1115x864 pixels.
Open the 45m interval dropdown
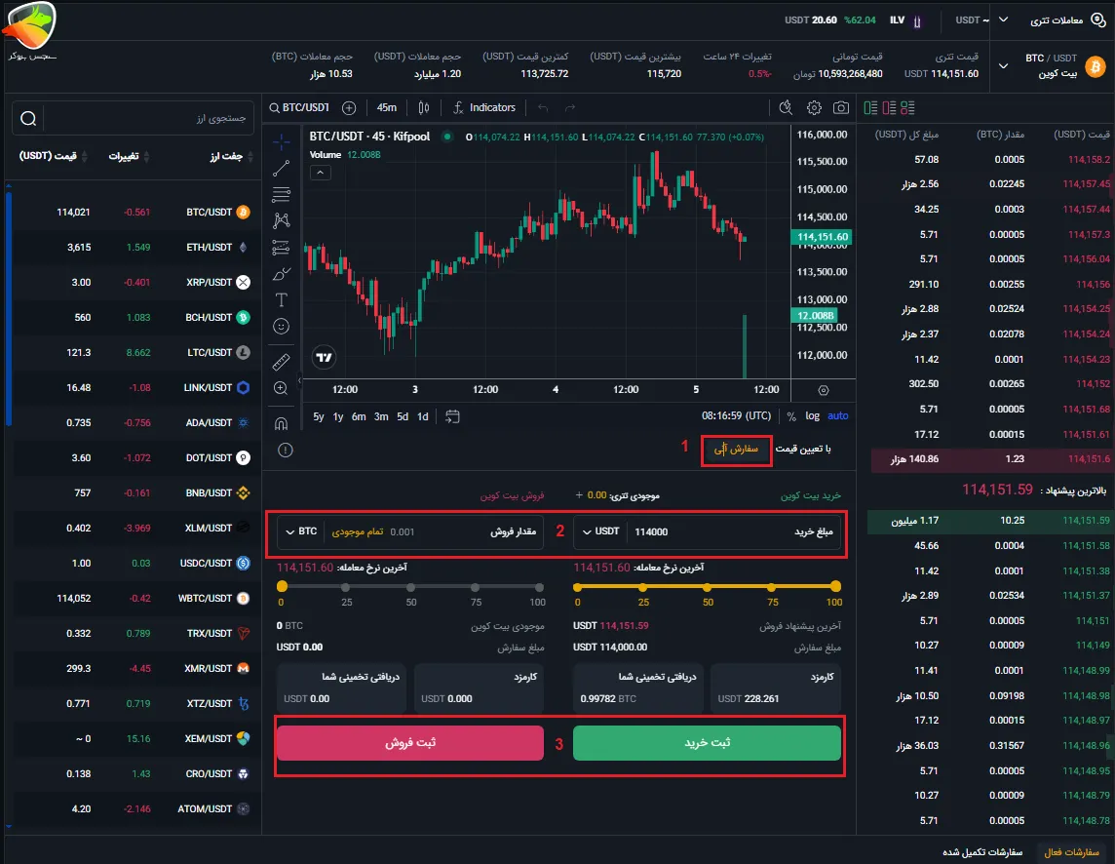pyautogui.click(x=387, y=107)
